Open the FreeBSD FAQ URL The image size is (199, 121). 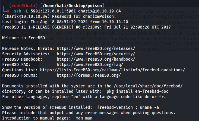tap(90, 65)
